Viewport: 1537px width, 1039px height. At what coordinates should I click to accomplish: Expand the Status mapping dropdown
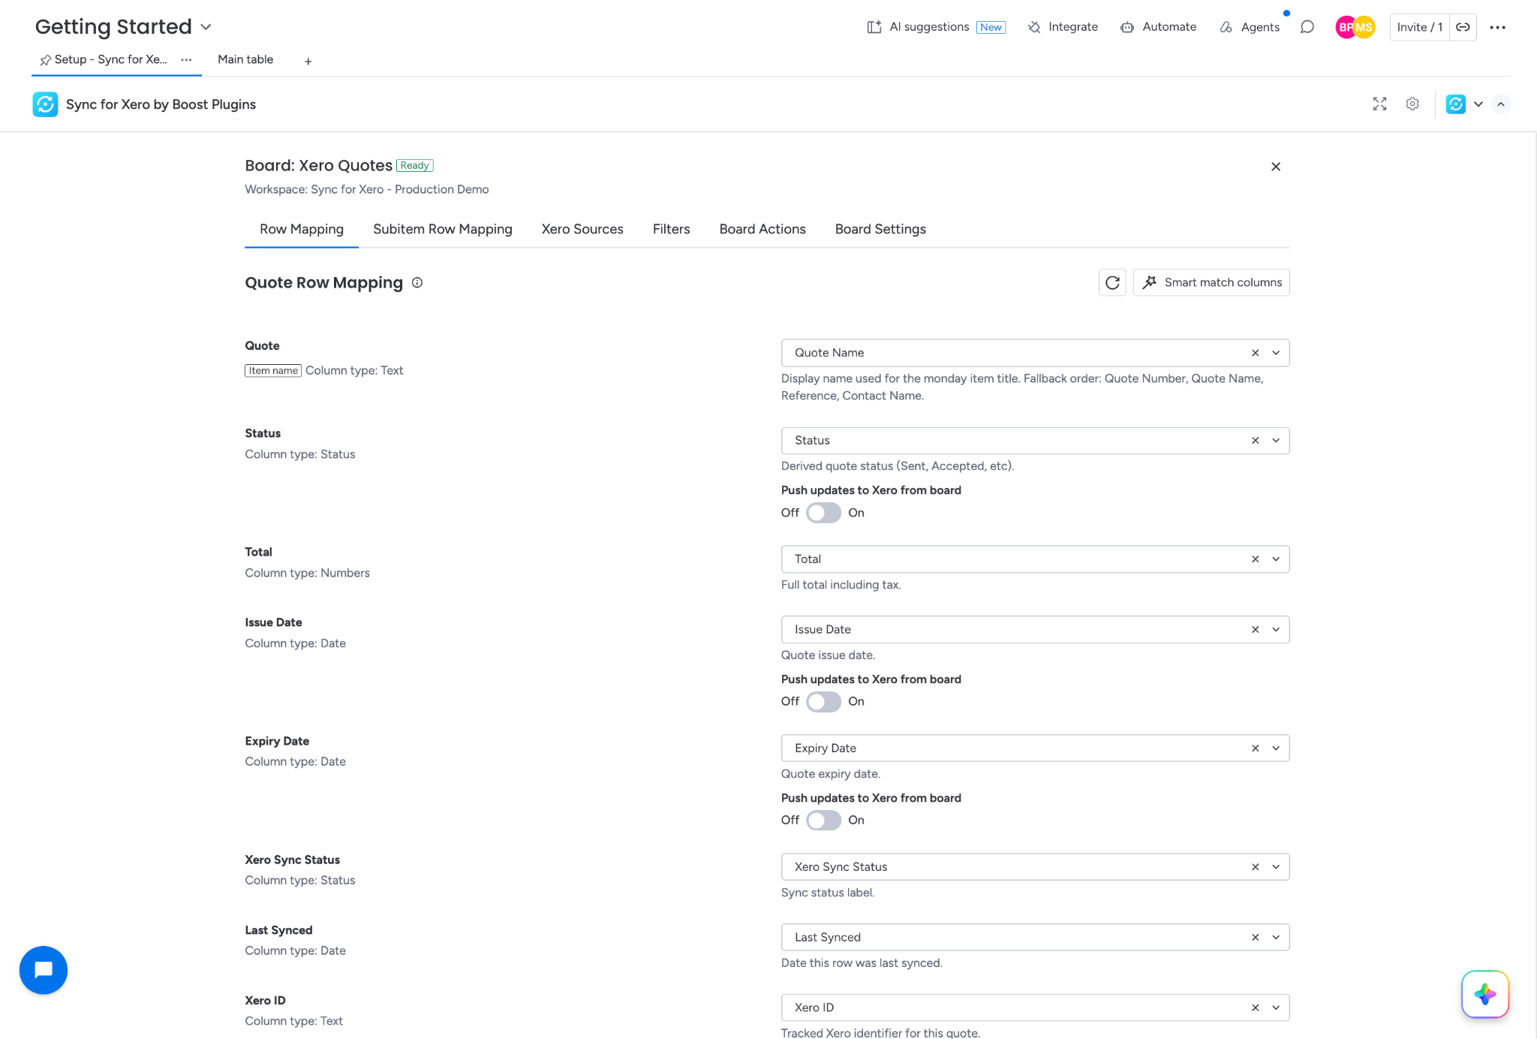(1276, 441)
